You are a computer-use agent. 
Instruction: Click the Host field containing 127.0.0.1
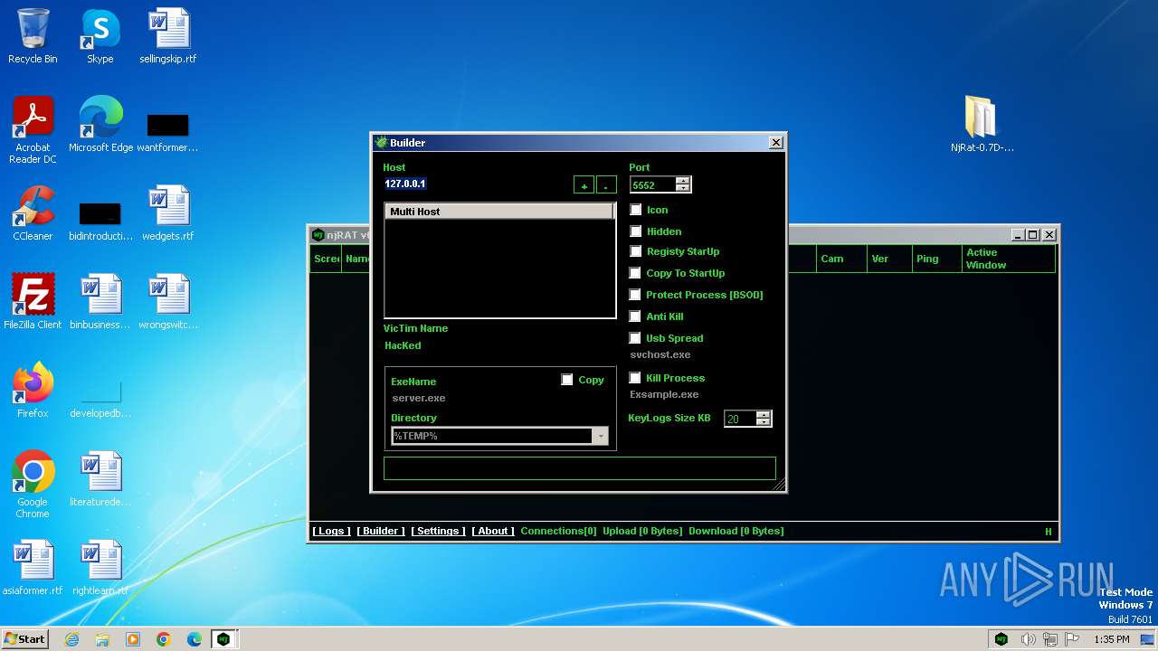pyautogui.click(x=476, y=184)
